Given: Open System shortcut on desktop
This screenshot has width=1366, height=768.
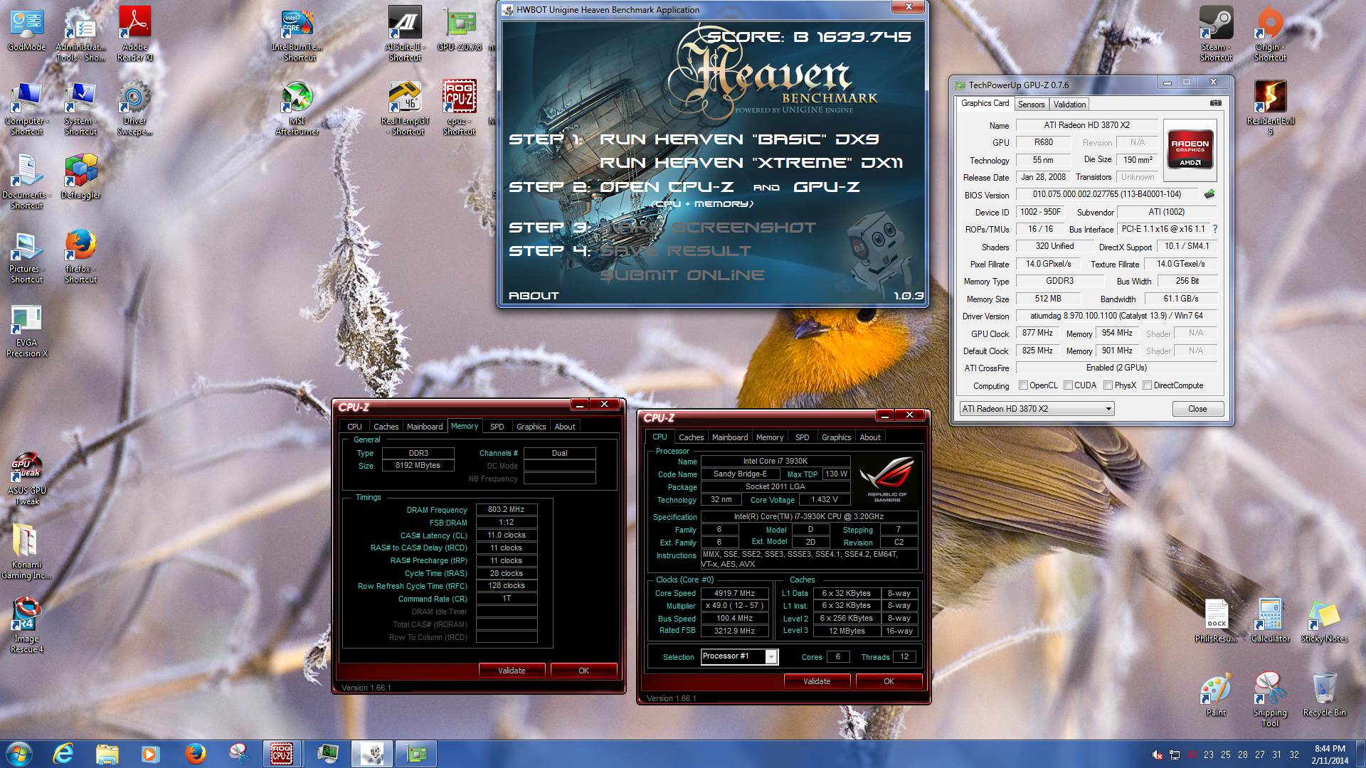Looking at the screenshot, I should pyautogui.click(x=80, y=109).
